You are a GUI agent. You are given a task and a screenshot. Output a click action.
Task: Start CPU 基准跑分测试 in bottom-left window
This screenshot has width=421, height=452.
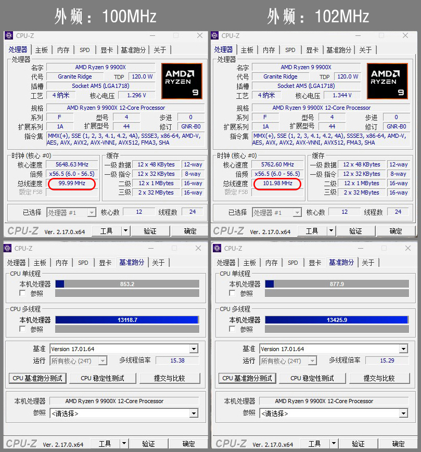tap(37, 378)
